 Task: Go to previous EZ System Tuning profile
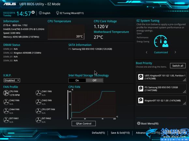point(147,53)
